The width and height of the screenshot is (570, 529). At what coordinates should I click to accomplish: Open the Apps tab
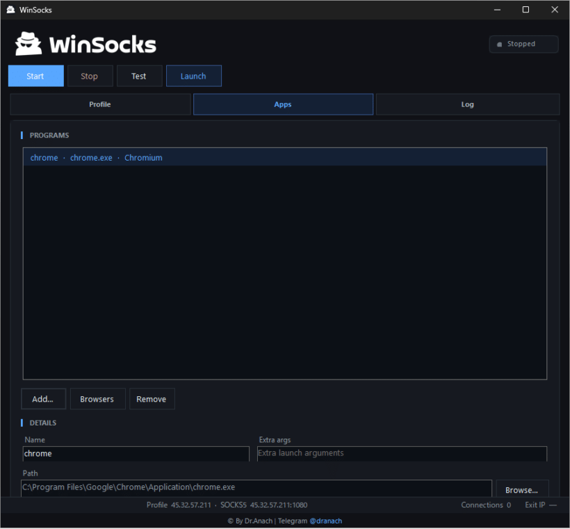point(283,104)
